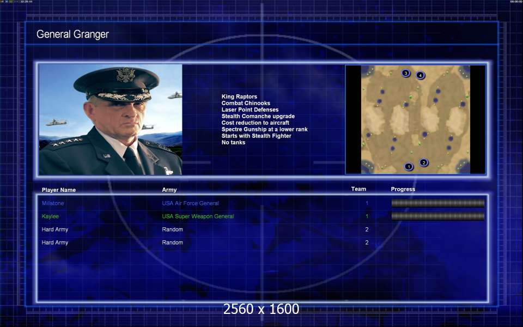Click USA Super Weapon General army entry

pos(198,216)
